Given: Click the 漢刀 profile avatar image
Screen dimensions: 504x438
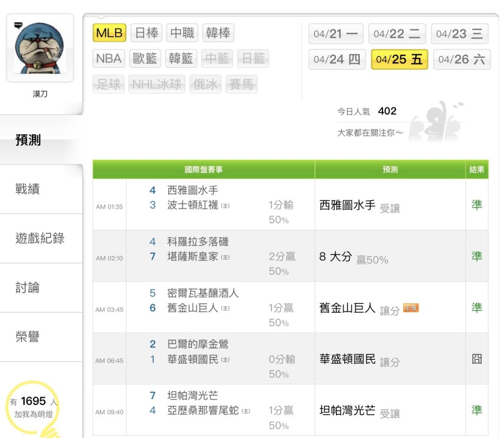Looking at the screenshot, I should [40, 48].
